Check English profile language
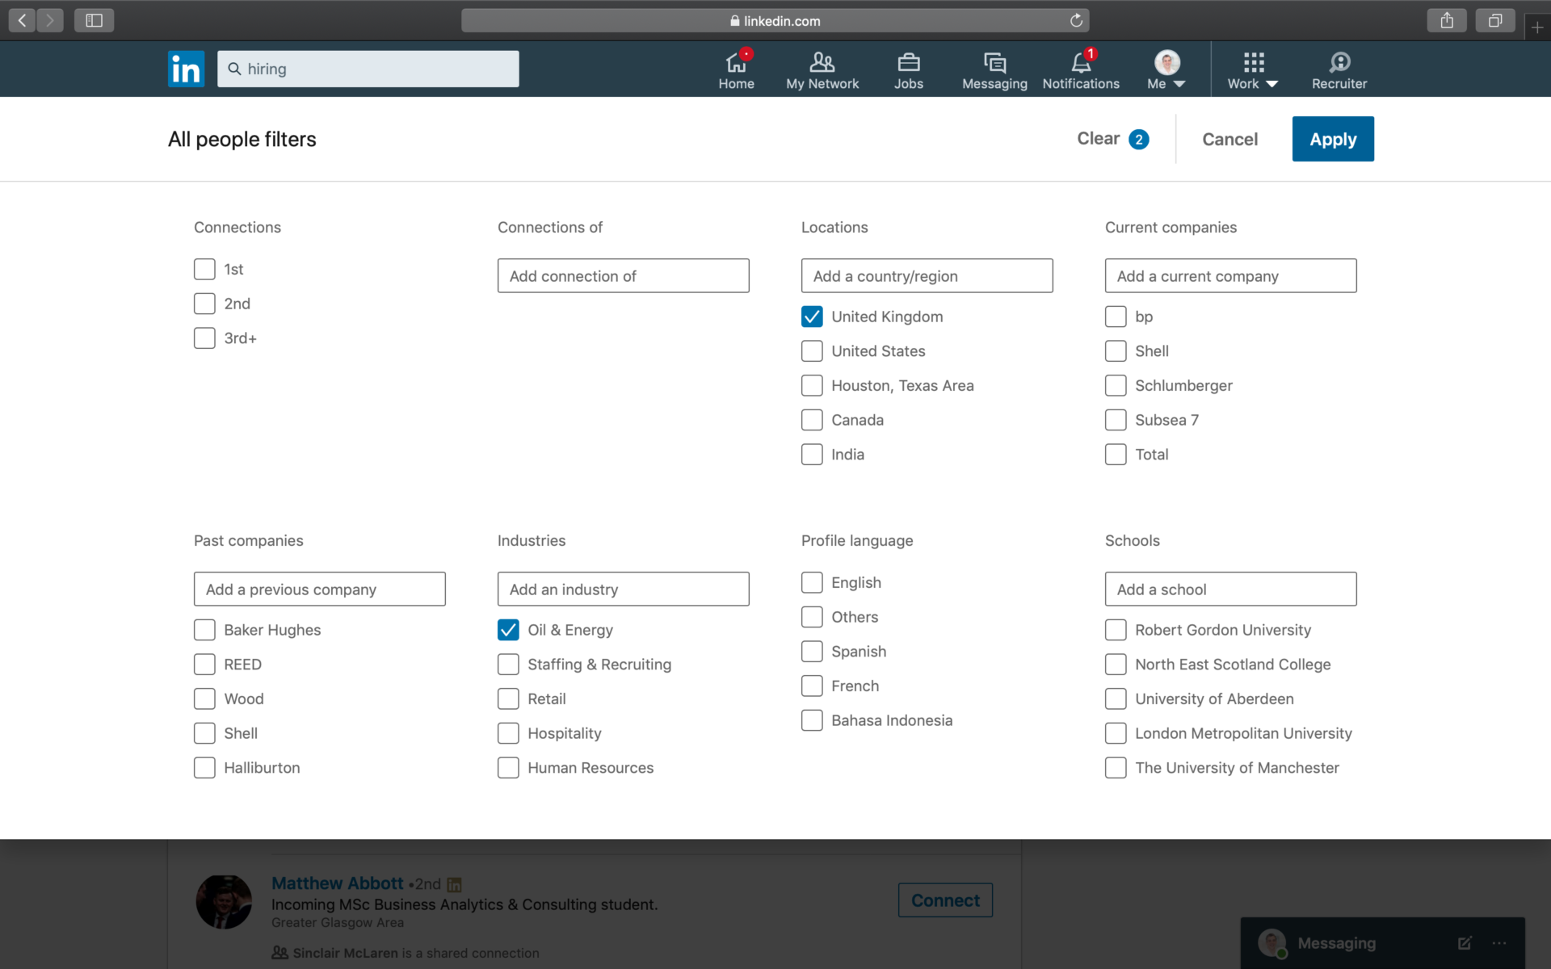Image resolution: width=1551 pixels, height=969 pixels. click(x=812, y=582)
